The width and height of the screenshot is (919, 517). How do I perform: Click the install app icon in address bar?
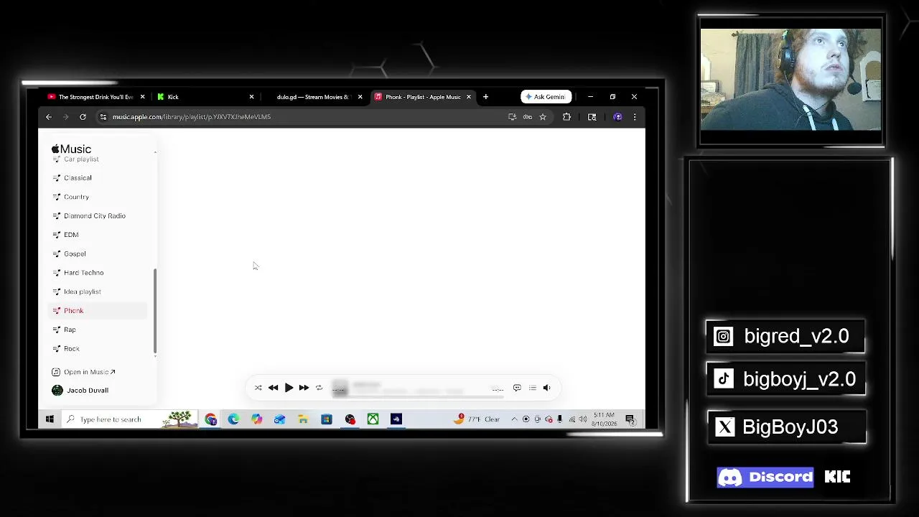[512, 117]
